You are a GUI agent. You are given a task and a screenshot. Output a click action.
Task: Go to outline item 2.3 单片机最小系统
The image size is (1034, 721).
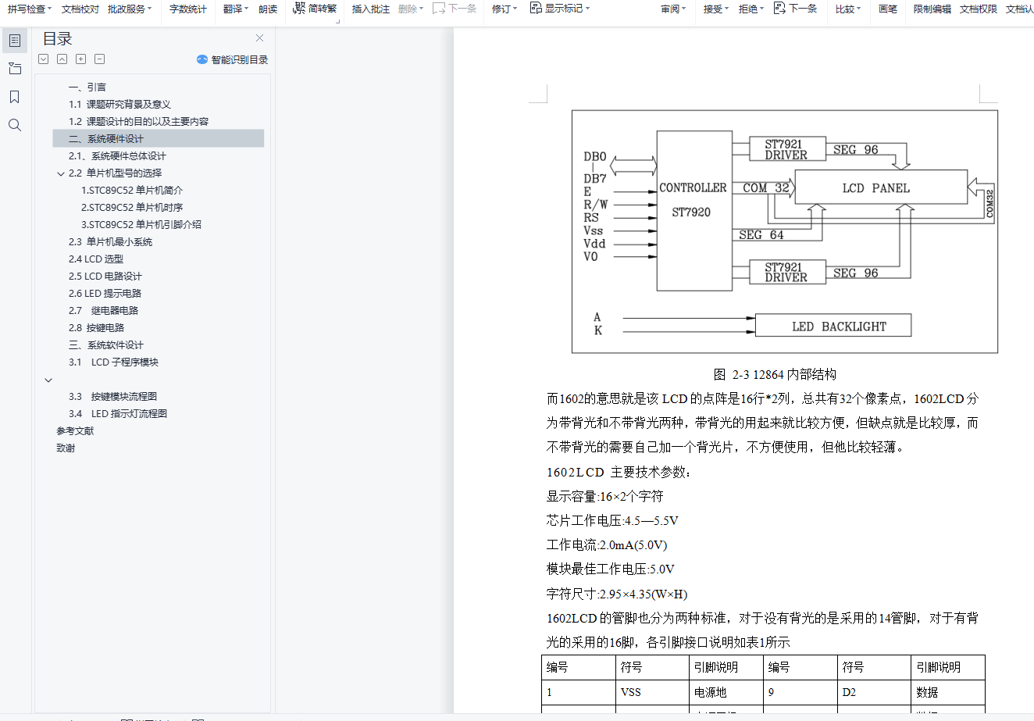110,242
